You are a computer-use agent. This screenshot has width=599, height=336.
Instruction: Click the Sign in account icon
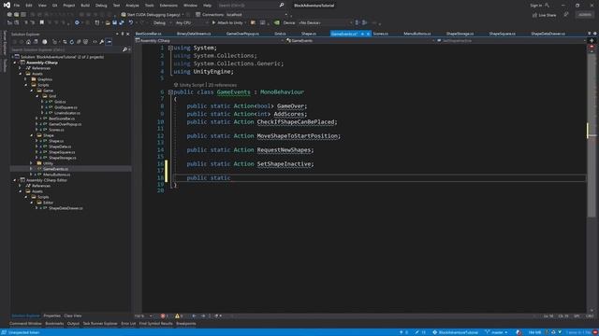click(547, 6)
